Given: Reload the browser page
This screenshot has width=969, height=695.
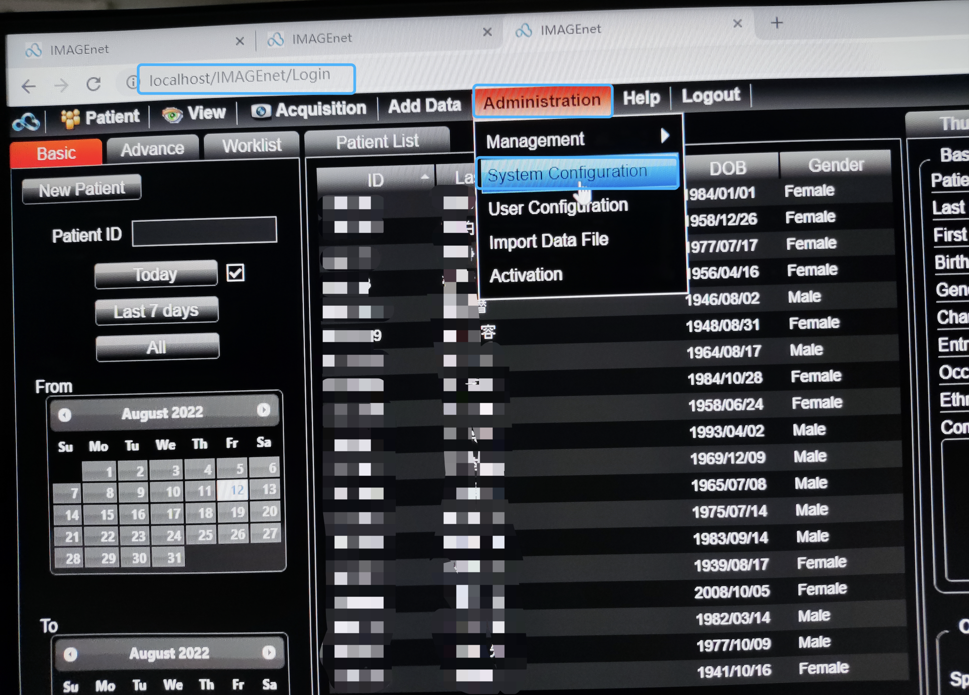Looking at the screenshot, I should click(x=94, y=84).
